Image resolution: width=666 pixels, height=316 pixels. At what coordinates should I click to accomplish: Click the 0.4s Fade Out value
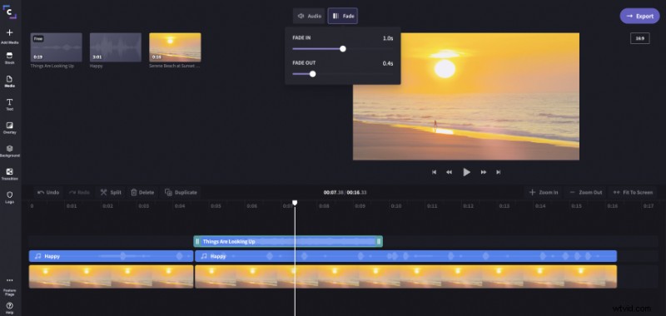coord(388,64)
